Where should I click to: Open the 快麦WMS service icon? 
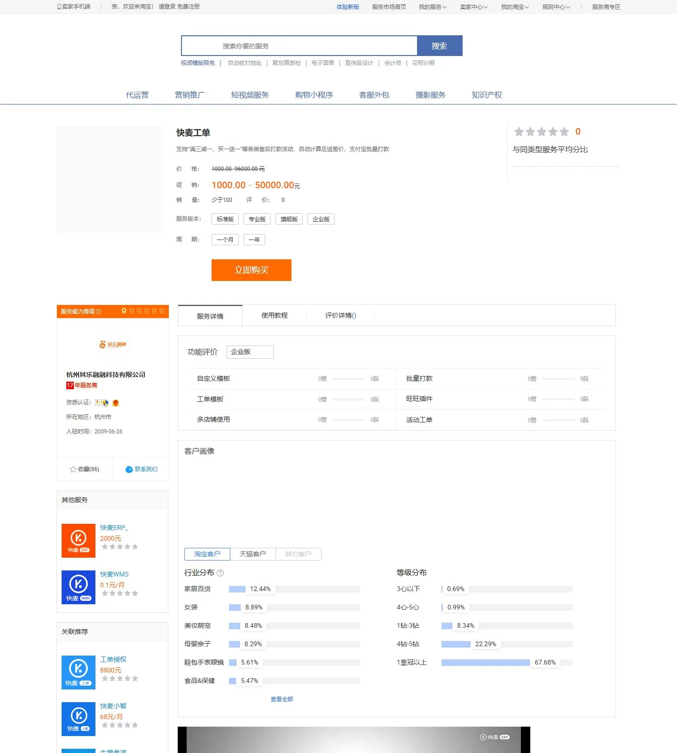[x=79, y=587]
